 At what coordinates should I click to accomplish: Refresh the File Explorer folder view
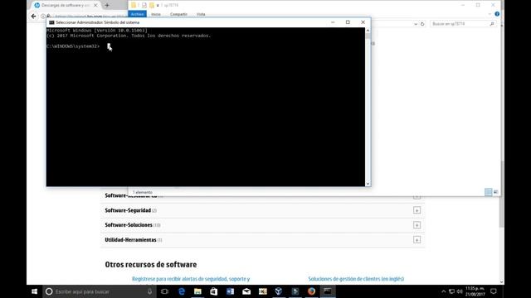tap(422, 24)
